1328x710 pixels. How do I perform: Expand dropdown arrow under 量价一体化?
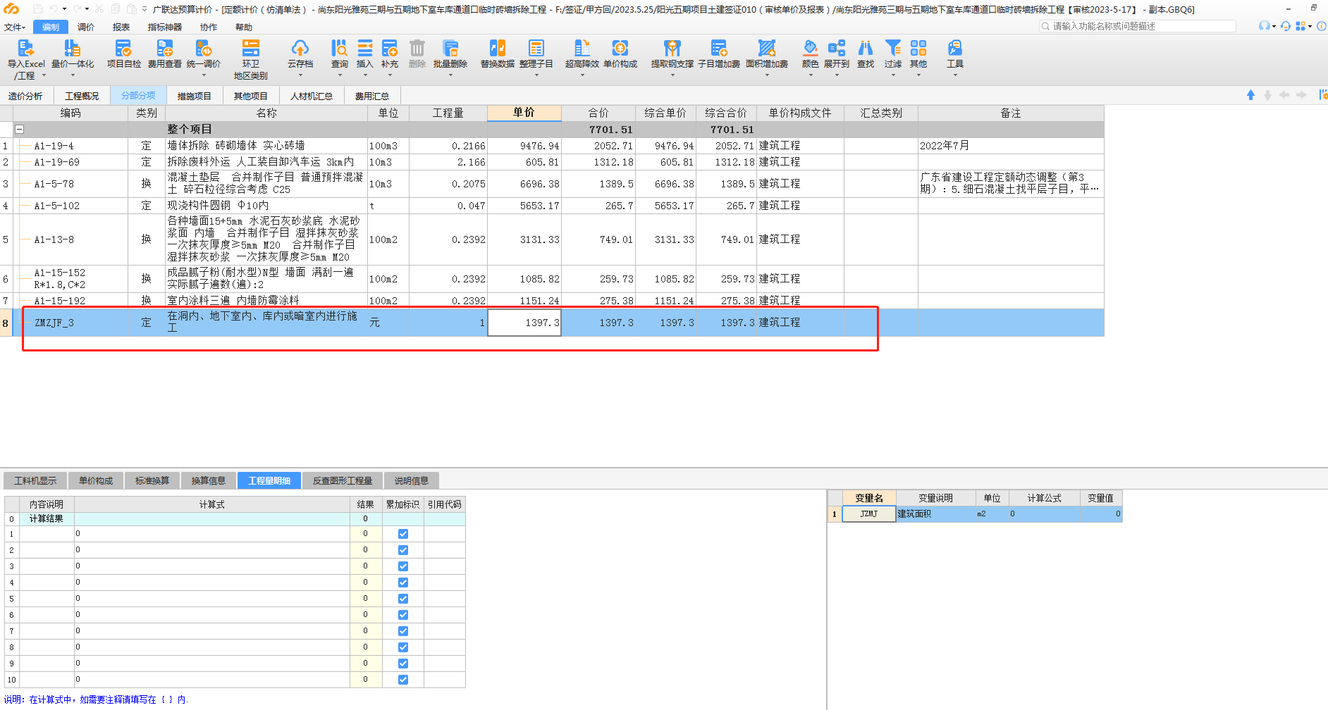point(73,75)
